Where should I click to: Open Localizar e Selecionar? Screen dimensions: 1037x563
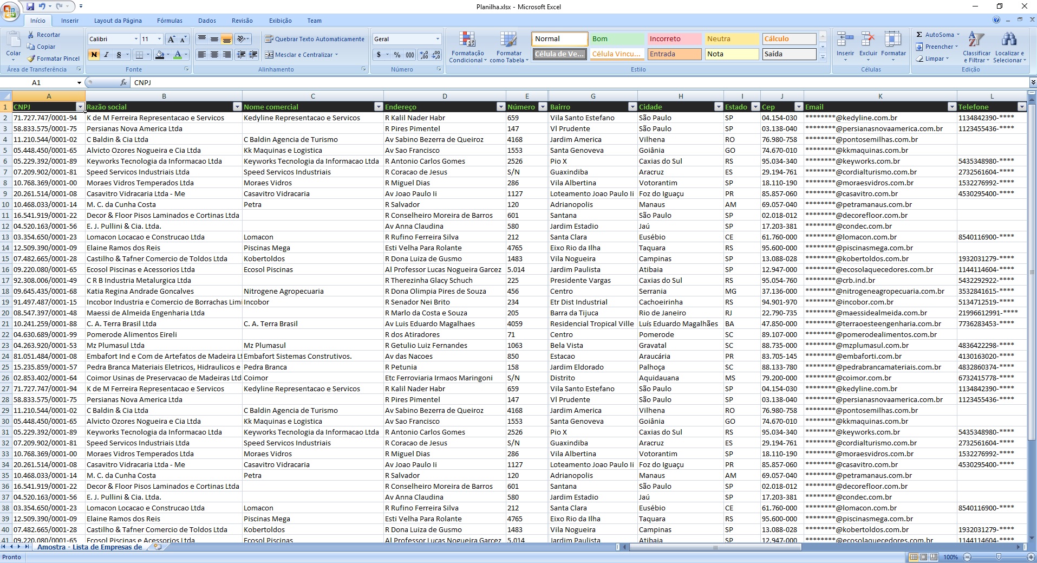(x=1009, y=47)
